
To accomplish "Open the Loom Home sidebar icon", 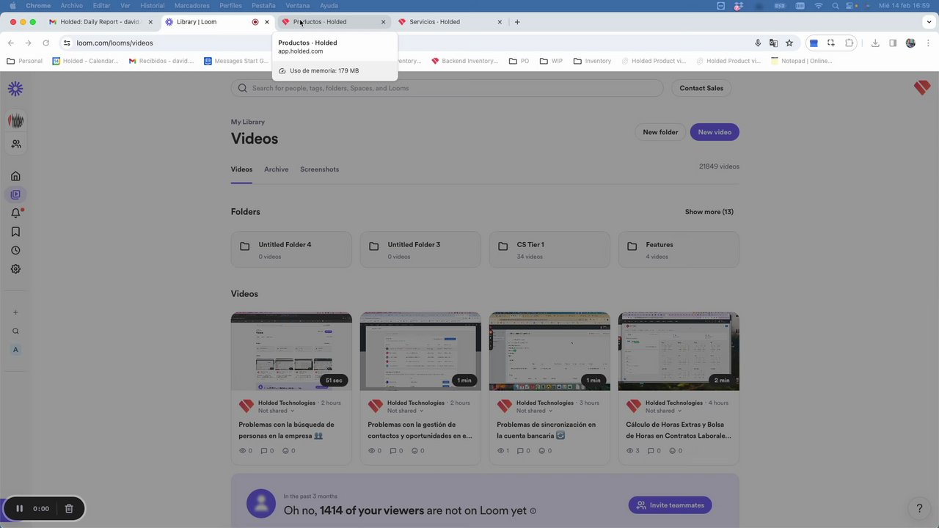I will point(15,176).
